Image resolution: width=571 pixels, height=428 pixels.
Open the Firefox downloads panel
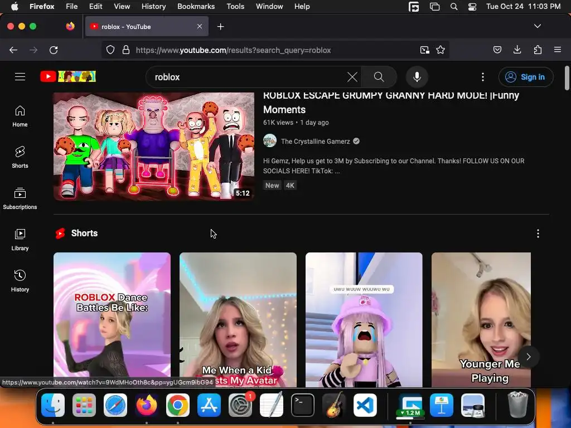coord(517,50)
